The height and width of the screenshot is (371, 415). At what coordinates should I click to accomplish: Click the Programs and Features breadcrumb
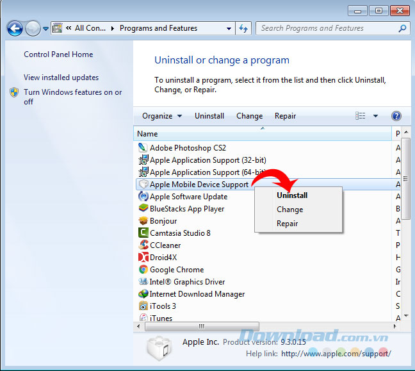[x=159, y=28]
